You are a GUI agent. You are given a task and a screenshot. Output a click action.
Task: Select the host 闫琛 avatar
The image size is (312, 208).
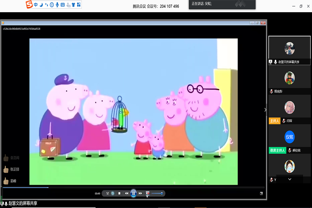(289, 107)
